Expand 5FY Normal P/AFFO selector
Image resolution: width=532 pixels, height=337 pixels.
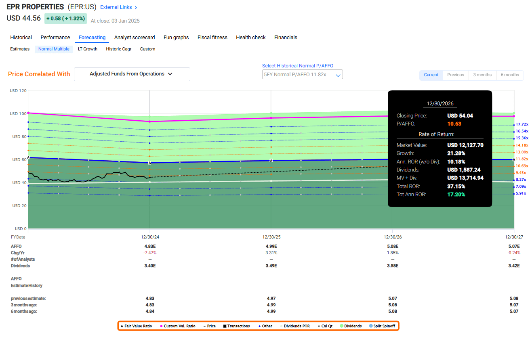click(302, 75)
